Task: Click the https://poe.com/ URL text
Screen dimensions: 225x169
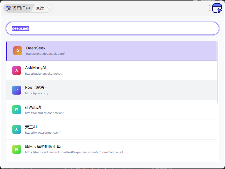Action: pos(37,93)
